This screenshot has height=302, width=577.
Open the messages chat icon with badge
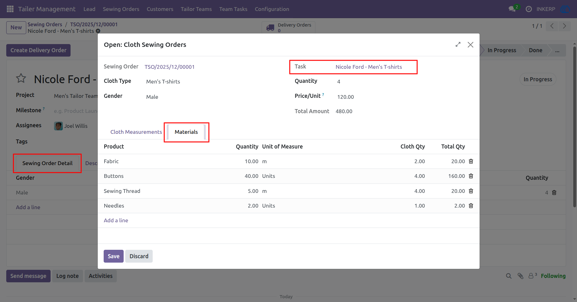(x=512, y=9)
